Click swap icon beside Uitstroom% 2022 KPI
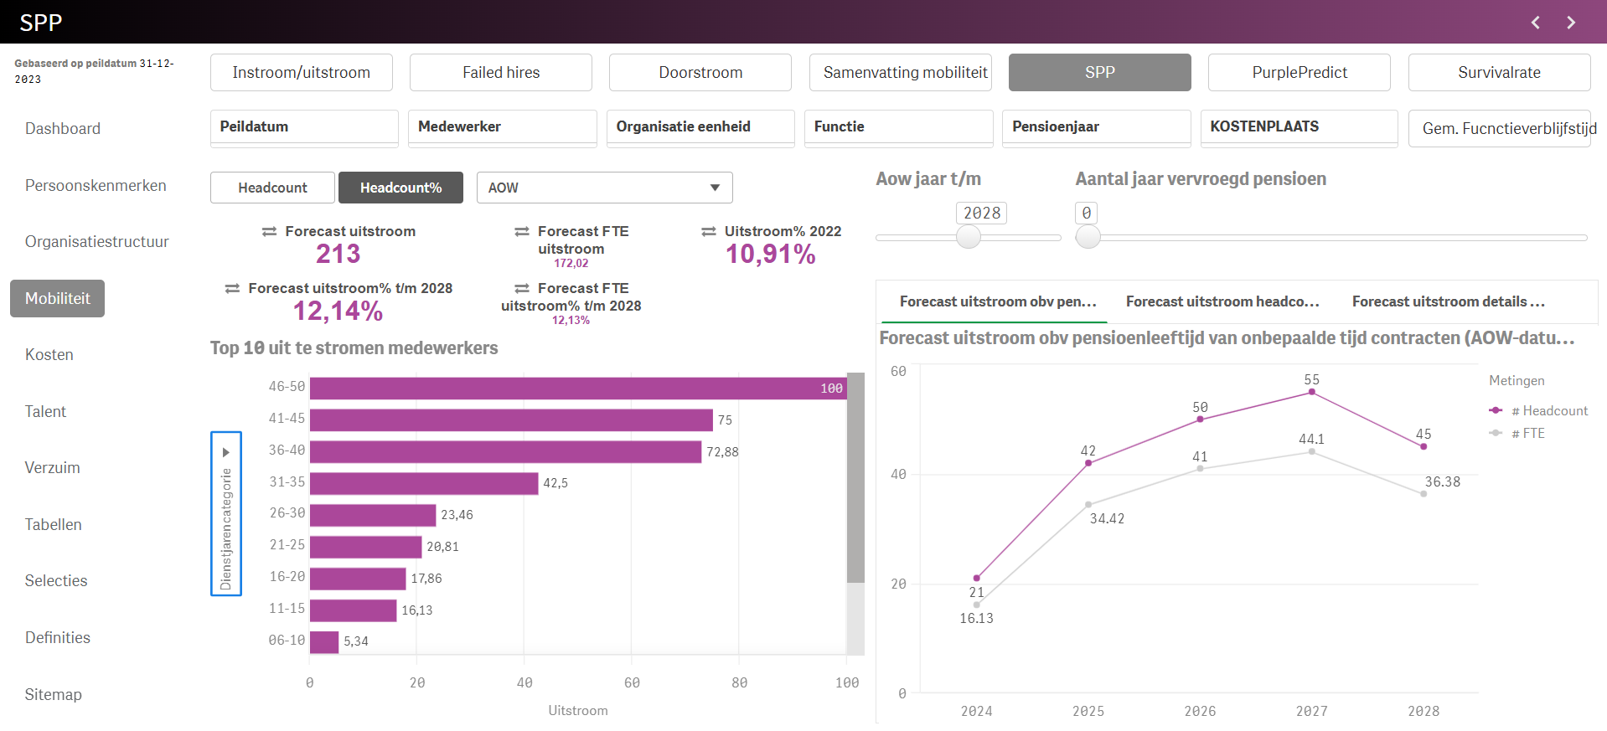The height and width of the screenshot is (731, 1607). tap(709, 232)
